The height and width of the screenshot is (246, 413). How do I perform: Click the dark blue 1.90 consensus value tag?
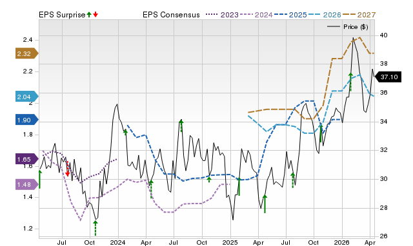(x=27, y=120)
